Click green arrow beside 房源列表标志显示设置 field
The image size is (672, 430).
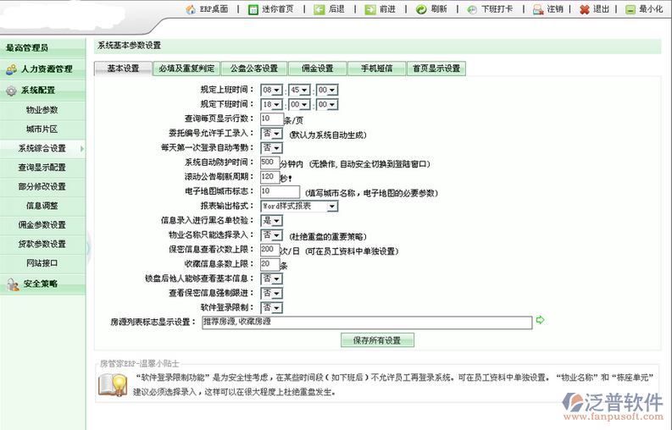540,320
